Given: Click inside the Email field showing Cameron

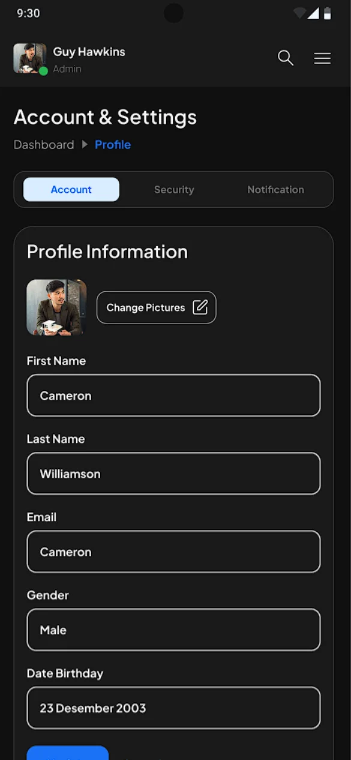Looking at the screenshot, I should click(x=173, y=552).
